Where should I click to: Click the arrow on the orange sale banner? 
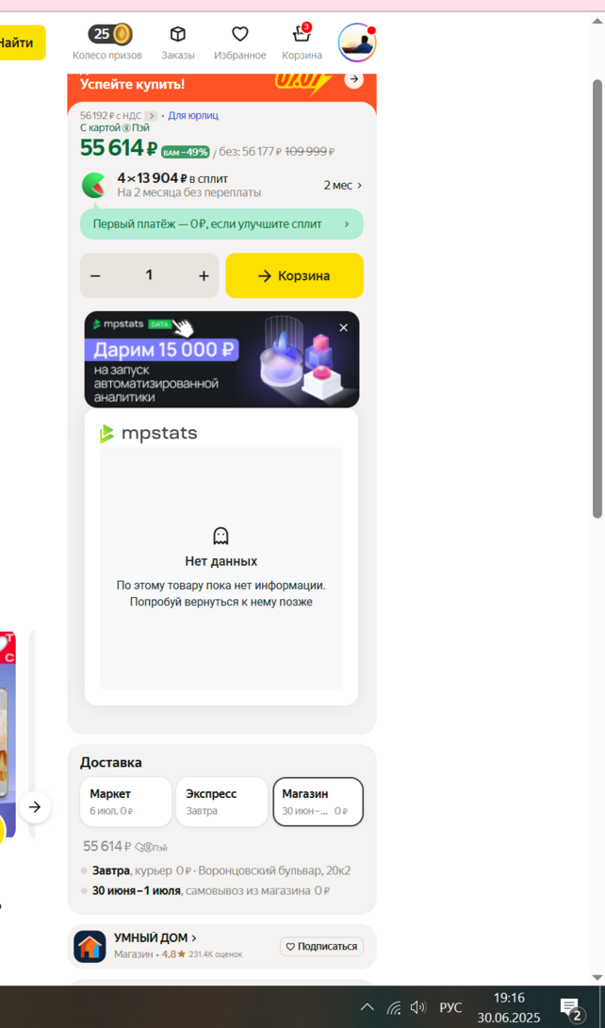pyautogui.click(x=353, y=79)
